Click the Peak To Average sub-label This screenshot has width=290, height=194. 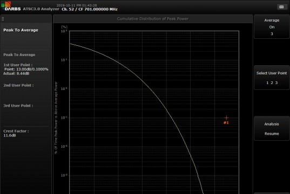[19, 55]
